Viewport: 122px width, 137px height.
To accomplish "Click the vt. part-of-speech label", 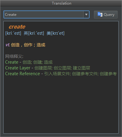I will pos(8,45).
